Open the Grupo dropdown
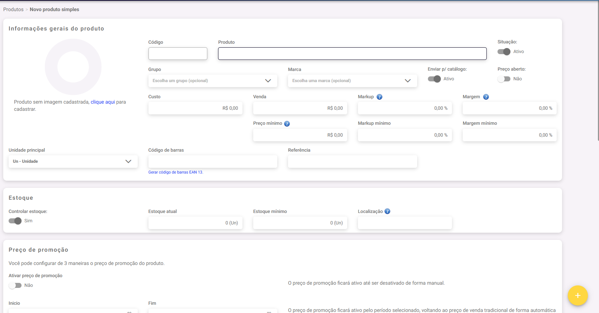The width and height of the screenshot is (599, 313). point(213,81)
